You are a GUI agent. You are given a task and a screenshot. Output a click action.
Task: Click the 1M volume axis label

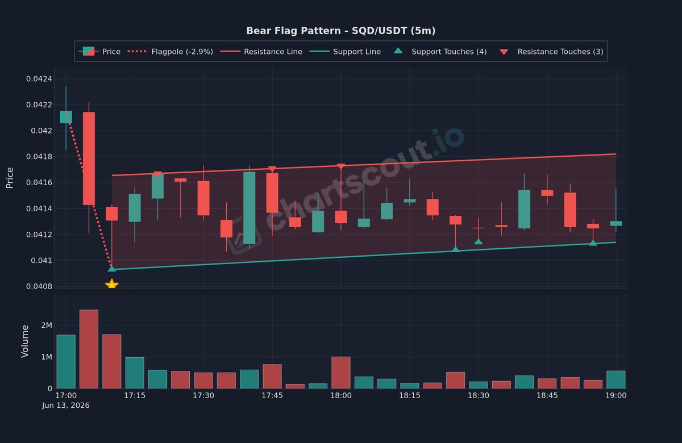46,357
